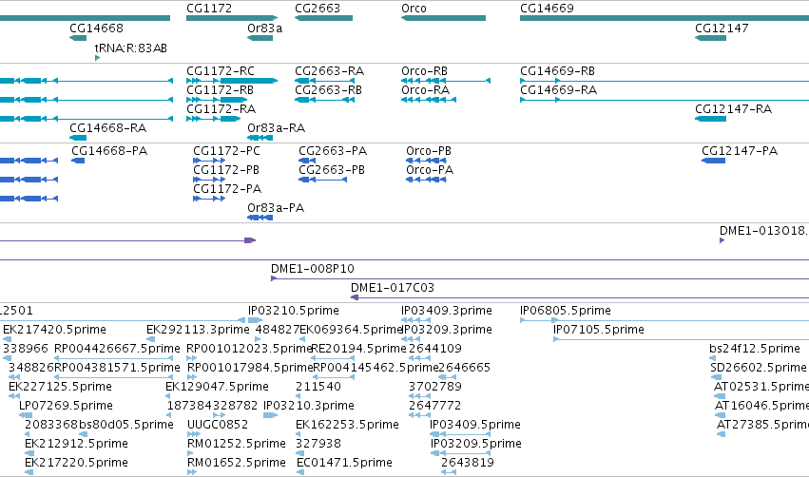Select CG14669-RA transcript label
Image resolution: width=809 pixels, height=477 pixels.
coord(558,90)
